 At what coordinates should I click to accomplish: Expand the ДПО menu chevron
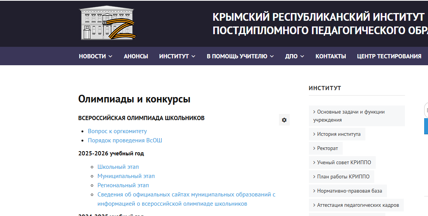tap(302, 56)
